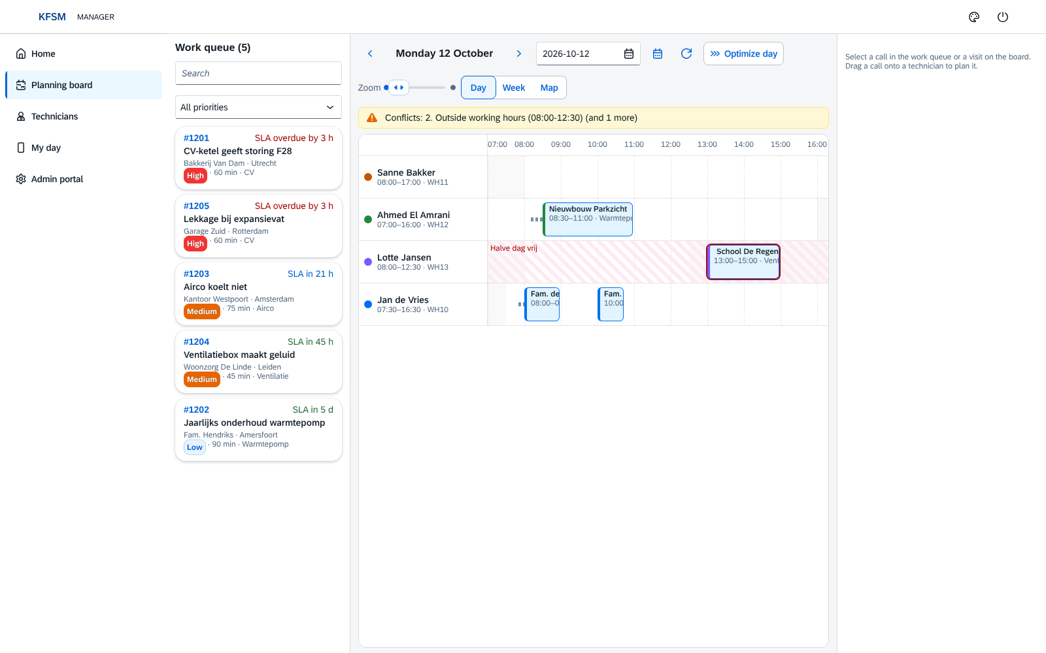Open Home in sidebar

click(84, 54)
